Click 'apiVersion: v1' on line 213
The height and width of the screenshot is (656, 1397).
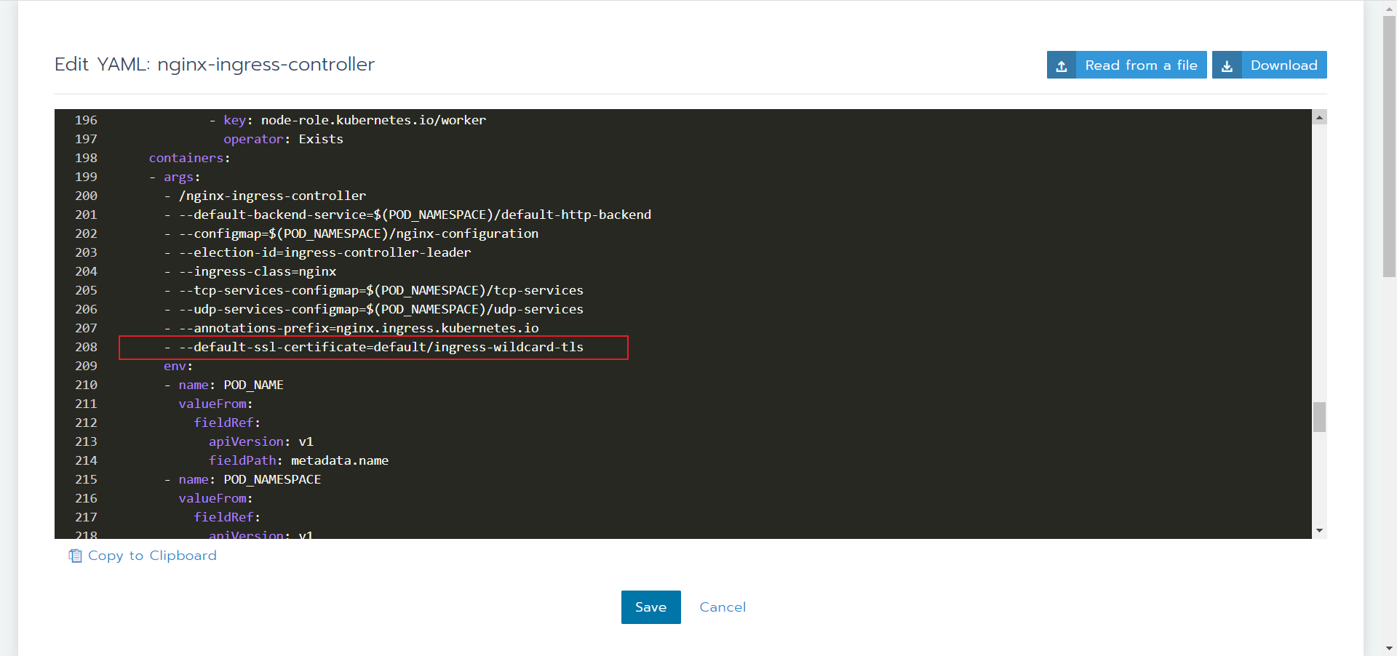point(261,441)
